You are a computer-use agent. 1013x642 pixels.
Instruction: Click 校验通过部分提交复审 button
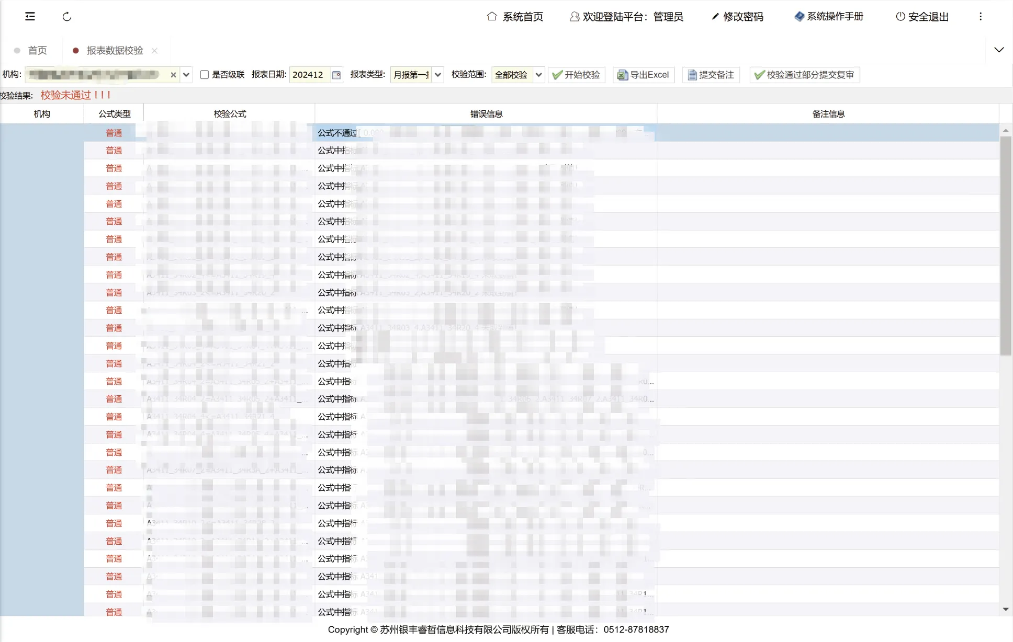click(x=805, y=75)
